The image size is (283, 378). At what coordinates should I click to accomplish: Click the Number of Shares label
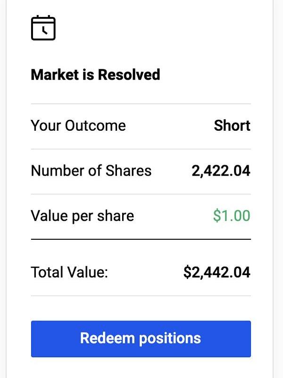[92, 171]
